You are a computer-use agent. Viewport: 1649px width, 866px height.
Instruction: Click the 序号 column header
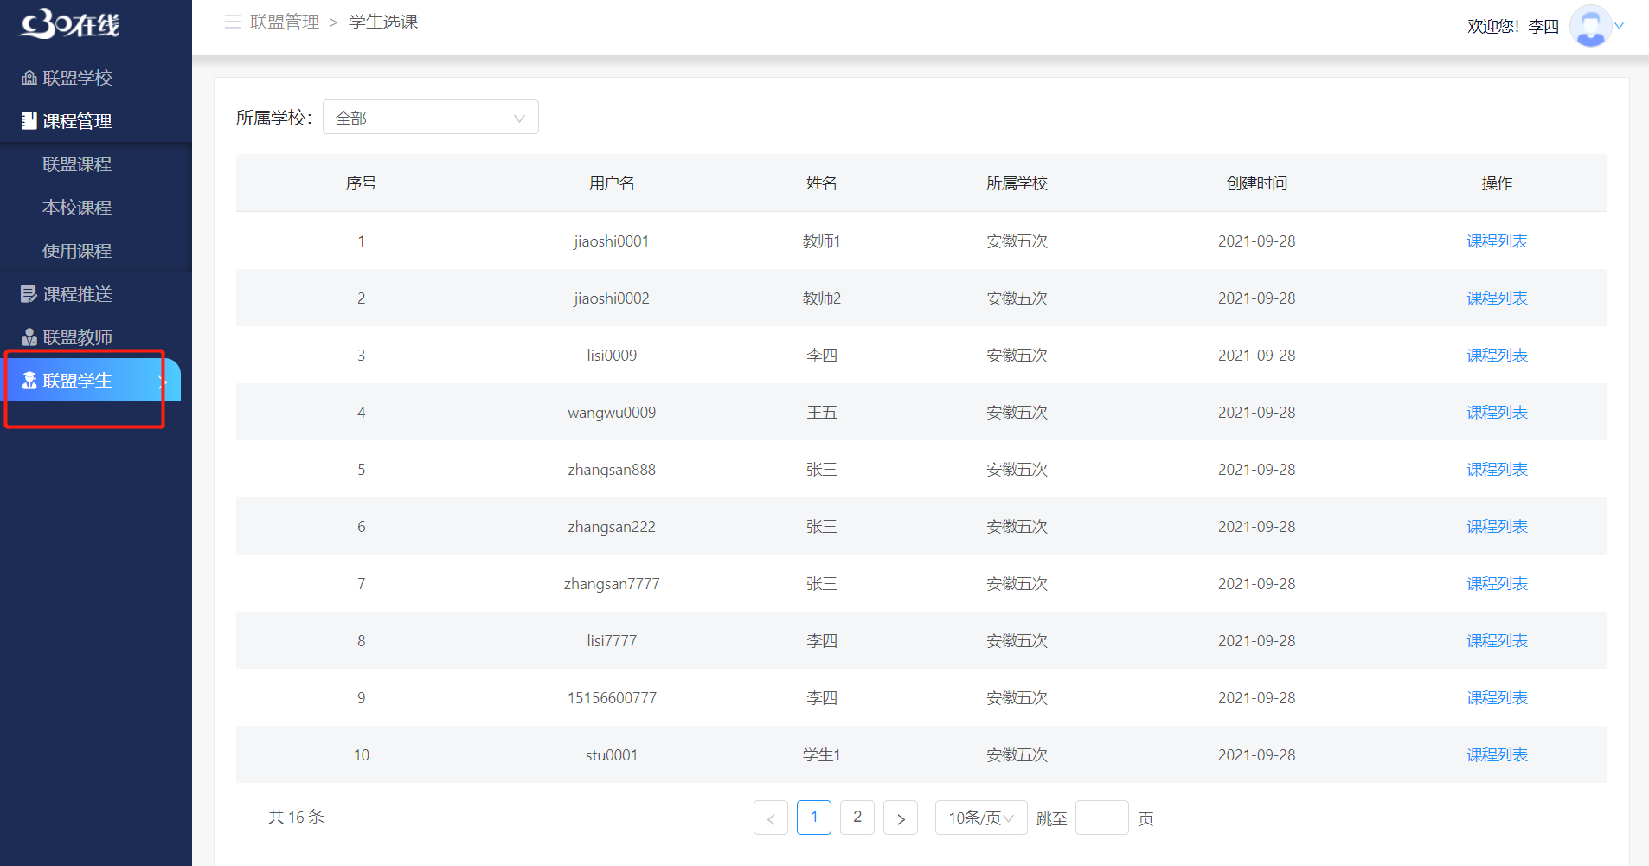(x=361, y=183)
